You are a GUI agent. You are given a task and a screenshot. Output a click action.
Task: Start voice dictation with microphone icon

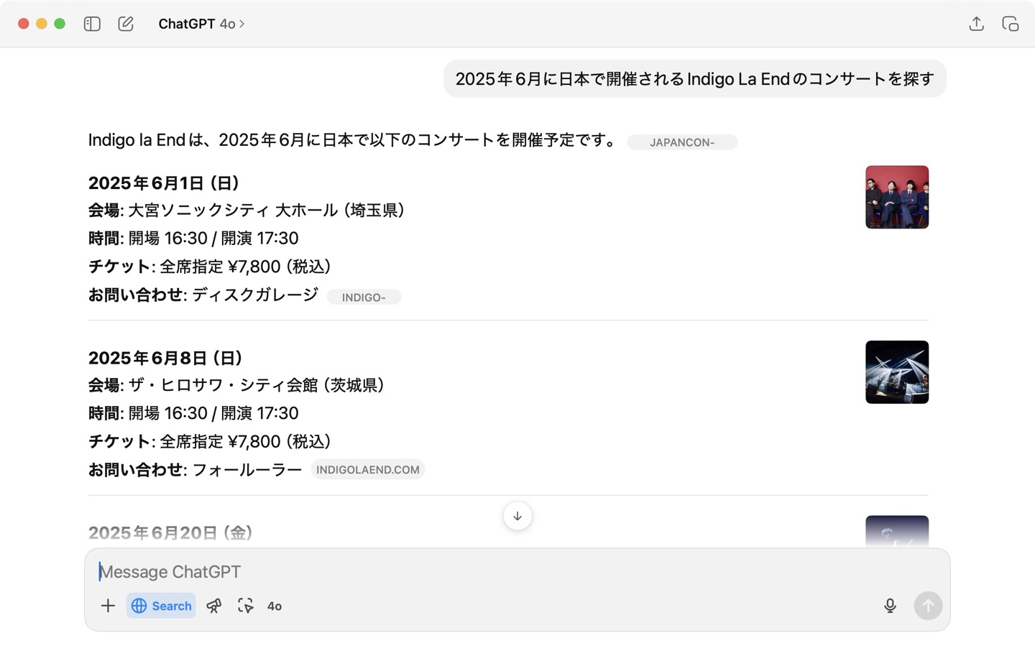pyautogui.click(x=890, y=606)
